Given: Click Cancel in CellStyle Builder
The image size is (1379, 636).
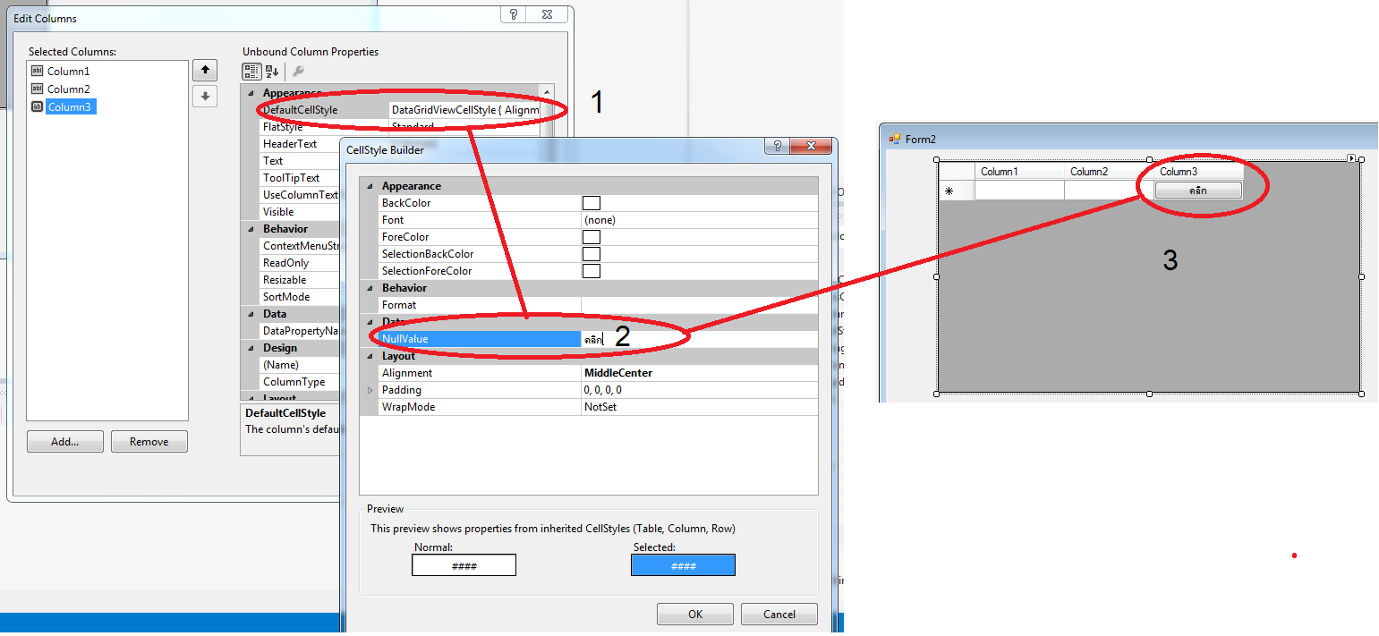Looking at the screenshot, I should pyautogui.click(x=779, y=614).
